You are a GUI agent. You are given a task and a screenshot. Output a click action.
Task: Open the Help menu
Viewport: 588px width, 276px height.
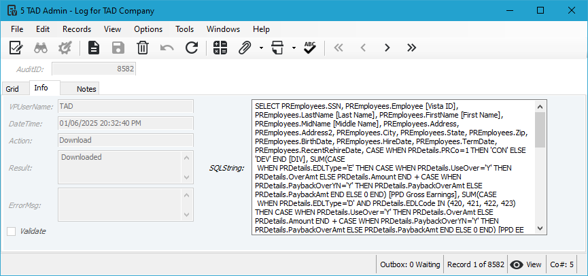click(x=261, y=29)
